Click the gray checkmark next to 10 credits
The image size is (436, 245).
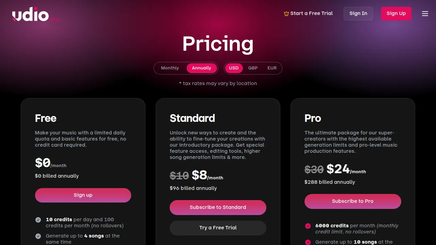click(38, 220)
